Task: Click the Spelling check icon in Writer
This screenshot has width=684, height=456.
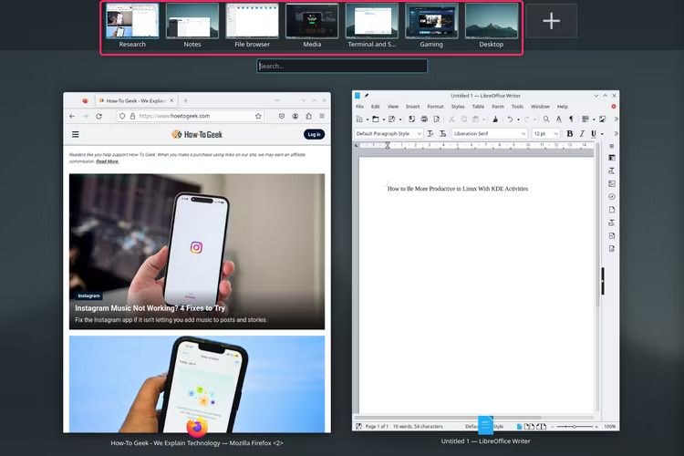Action: coord(559,119)
